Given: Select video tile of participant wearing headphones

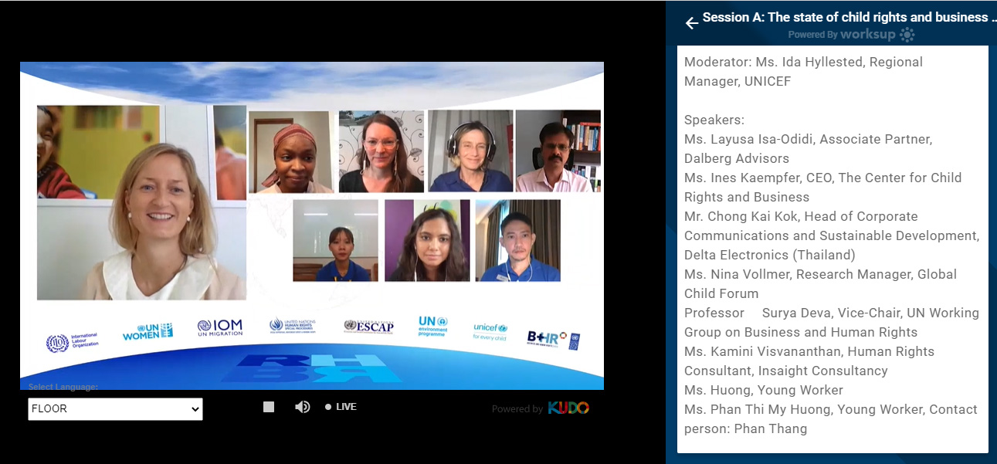Looking at the screenshot, I should 470,151.
